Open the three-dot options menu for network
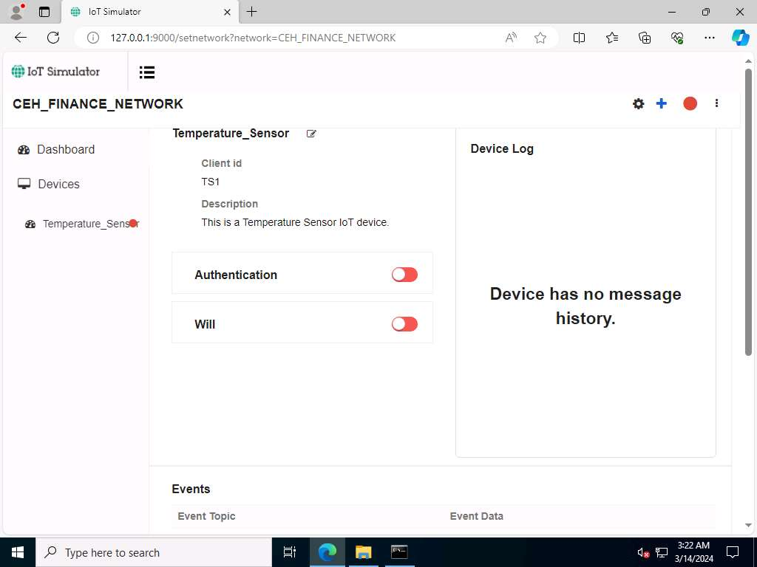757x567 pixels. click(x=716, y=103)
